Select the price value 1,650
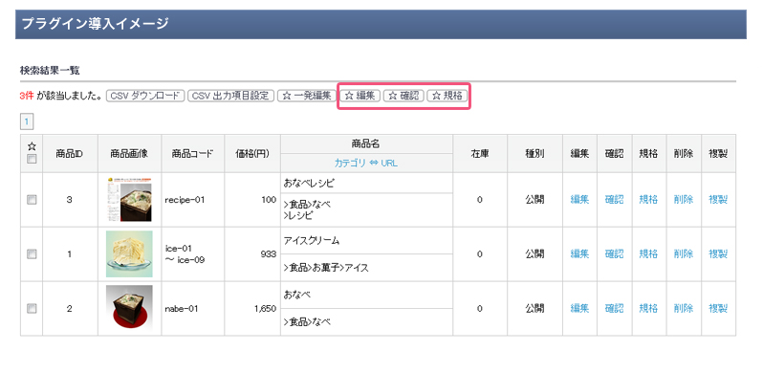Image resolution: width=763 pixels, height=373 pixels. tap(265, 309)
